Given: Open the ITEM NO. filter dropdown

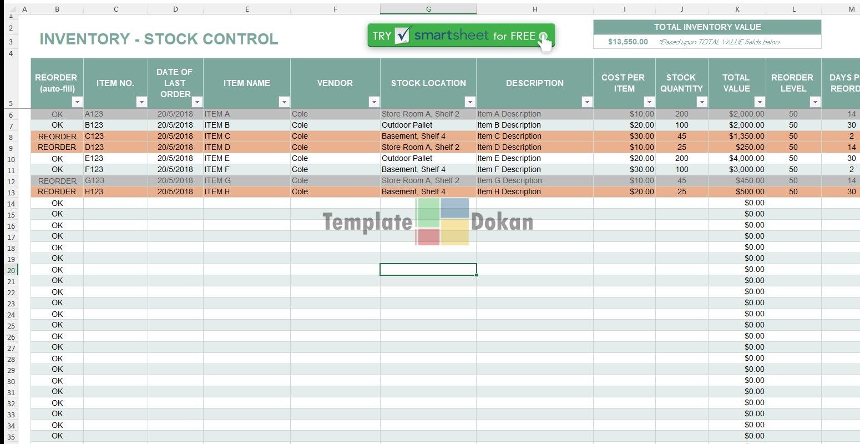Looking at the screenshot, I should coord(141,102).
